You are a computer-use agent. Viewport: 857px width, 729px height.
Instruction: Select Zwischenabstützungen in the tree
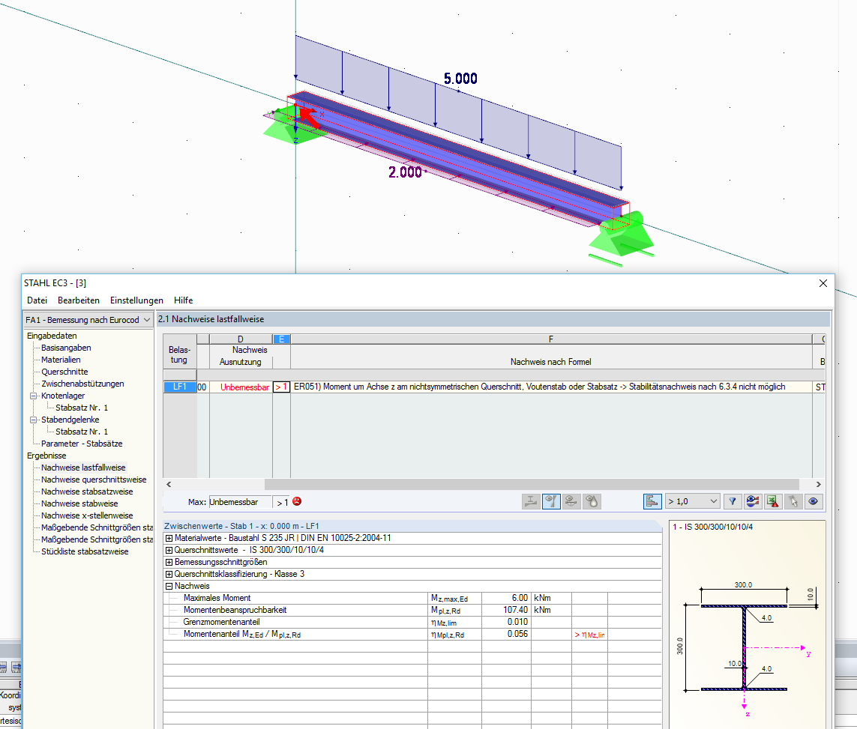click(x=82, y=384)
